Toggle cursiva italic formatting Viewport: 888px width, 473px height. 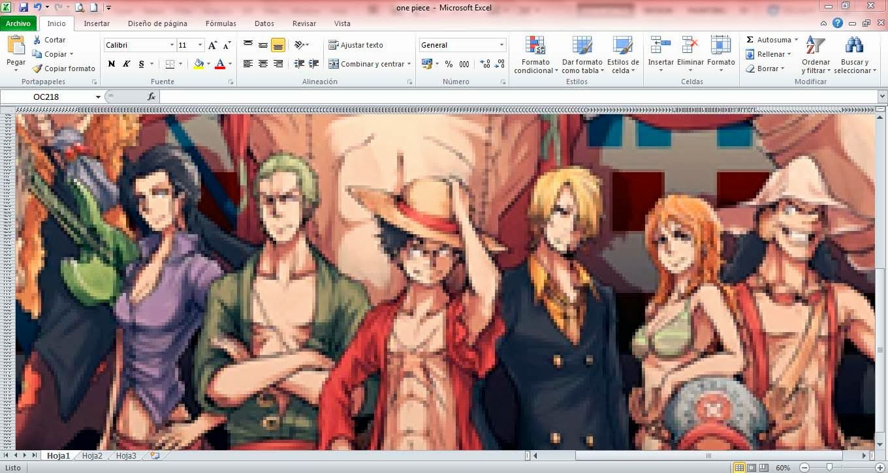coord(126,64)
